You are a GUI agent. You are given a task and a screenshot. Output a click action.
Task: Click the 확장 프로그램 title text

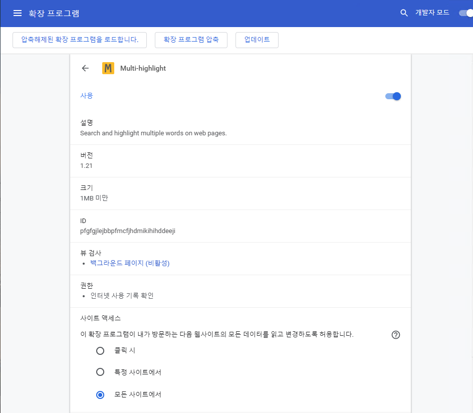[54, 13]
